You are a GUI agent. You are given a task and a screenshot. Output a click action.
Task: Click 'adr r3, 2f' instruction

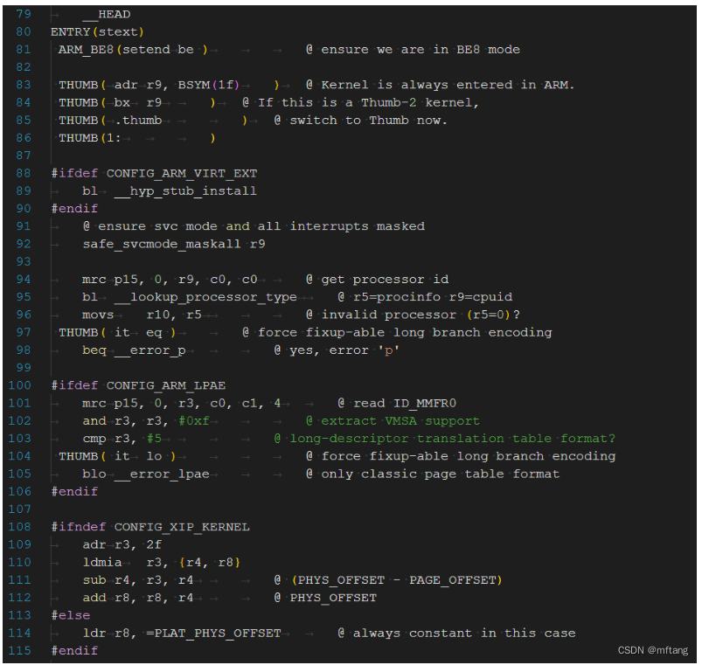pos(122,544)
